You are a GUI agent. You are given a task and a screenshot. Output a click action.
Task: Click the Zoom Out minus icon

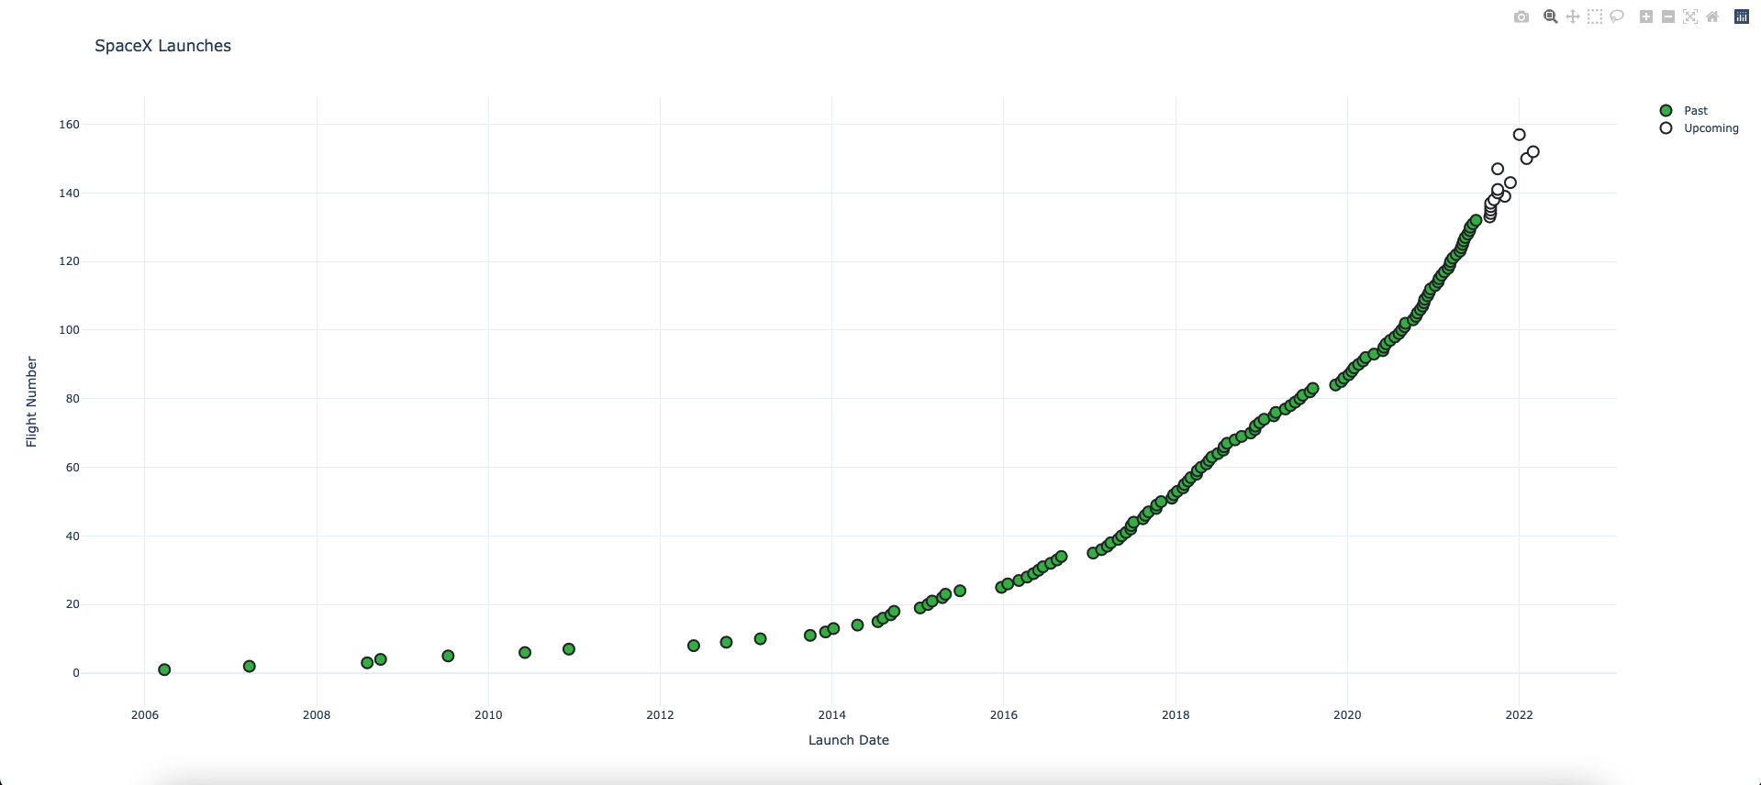[x=1668, y=17]
